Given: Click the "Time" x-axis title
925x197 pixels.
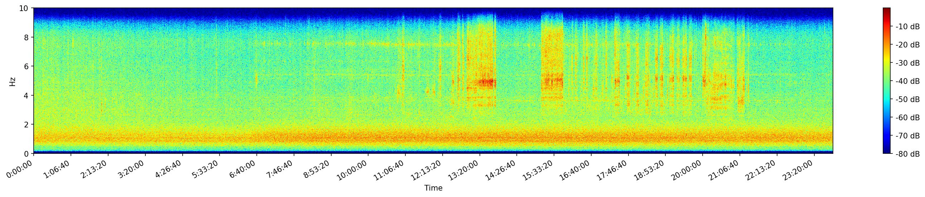Looking at the screenshot, I should pyautogui.click(x=433, y=188).
